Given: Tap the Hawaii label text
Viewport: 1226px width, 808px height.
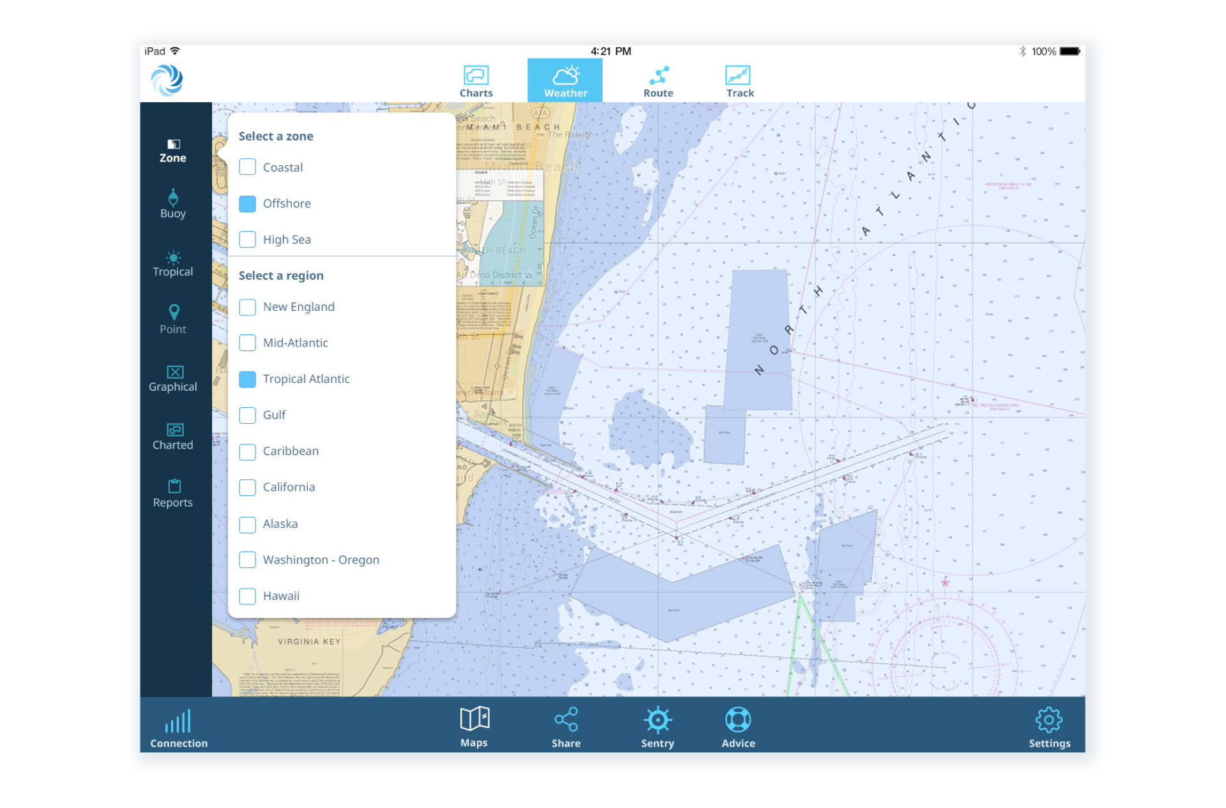Looking at the screenshot, I should (281, 595).
